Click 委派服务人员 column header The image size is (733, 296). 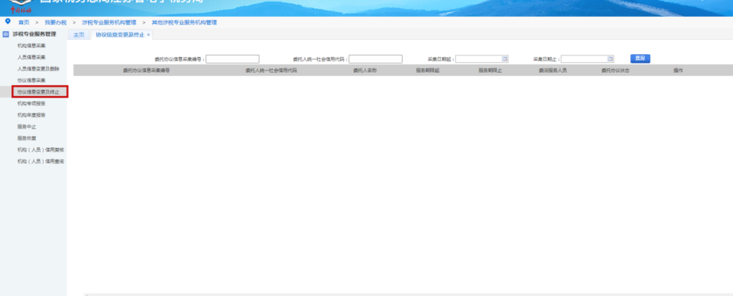tap(552, 70)
